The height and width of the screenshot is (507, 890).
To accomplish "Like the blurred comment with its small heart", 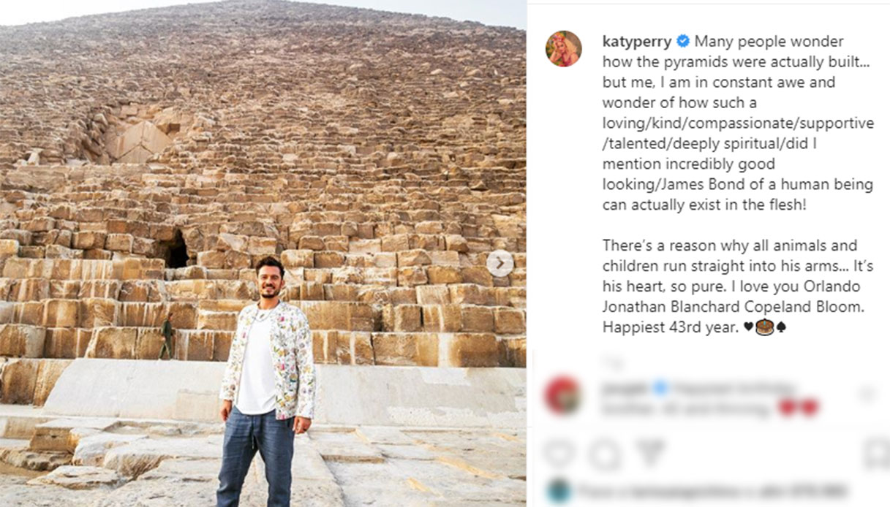I will tap(868, 394).
